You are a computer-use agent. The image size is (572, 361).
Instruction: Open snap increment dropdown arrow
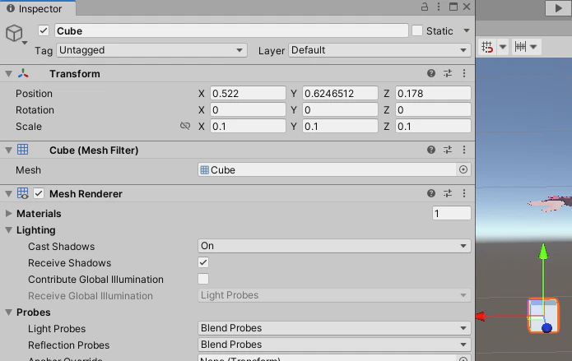tap(533, 47)
